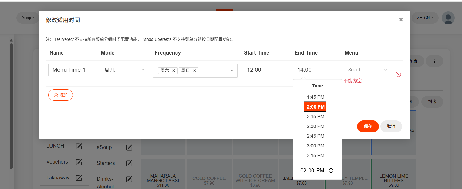Choose 2:30 PM from the time list

(x=315, y=126)
